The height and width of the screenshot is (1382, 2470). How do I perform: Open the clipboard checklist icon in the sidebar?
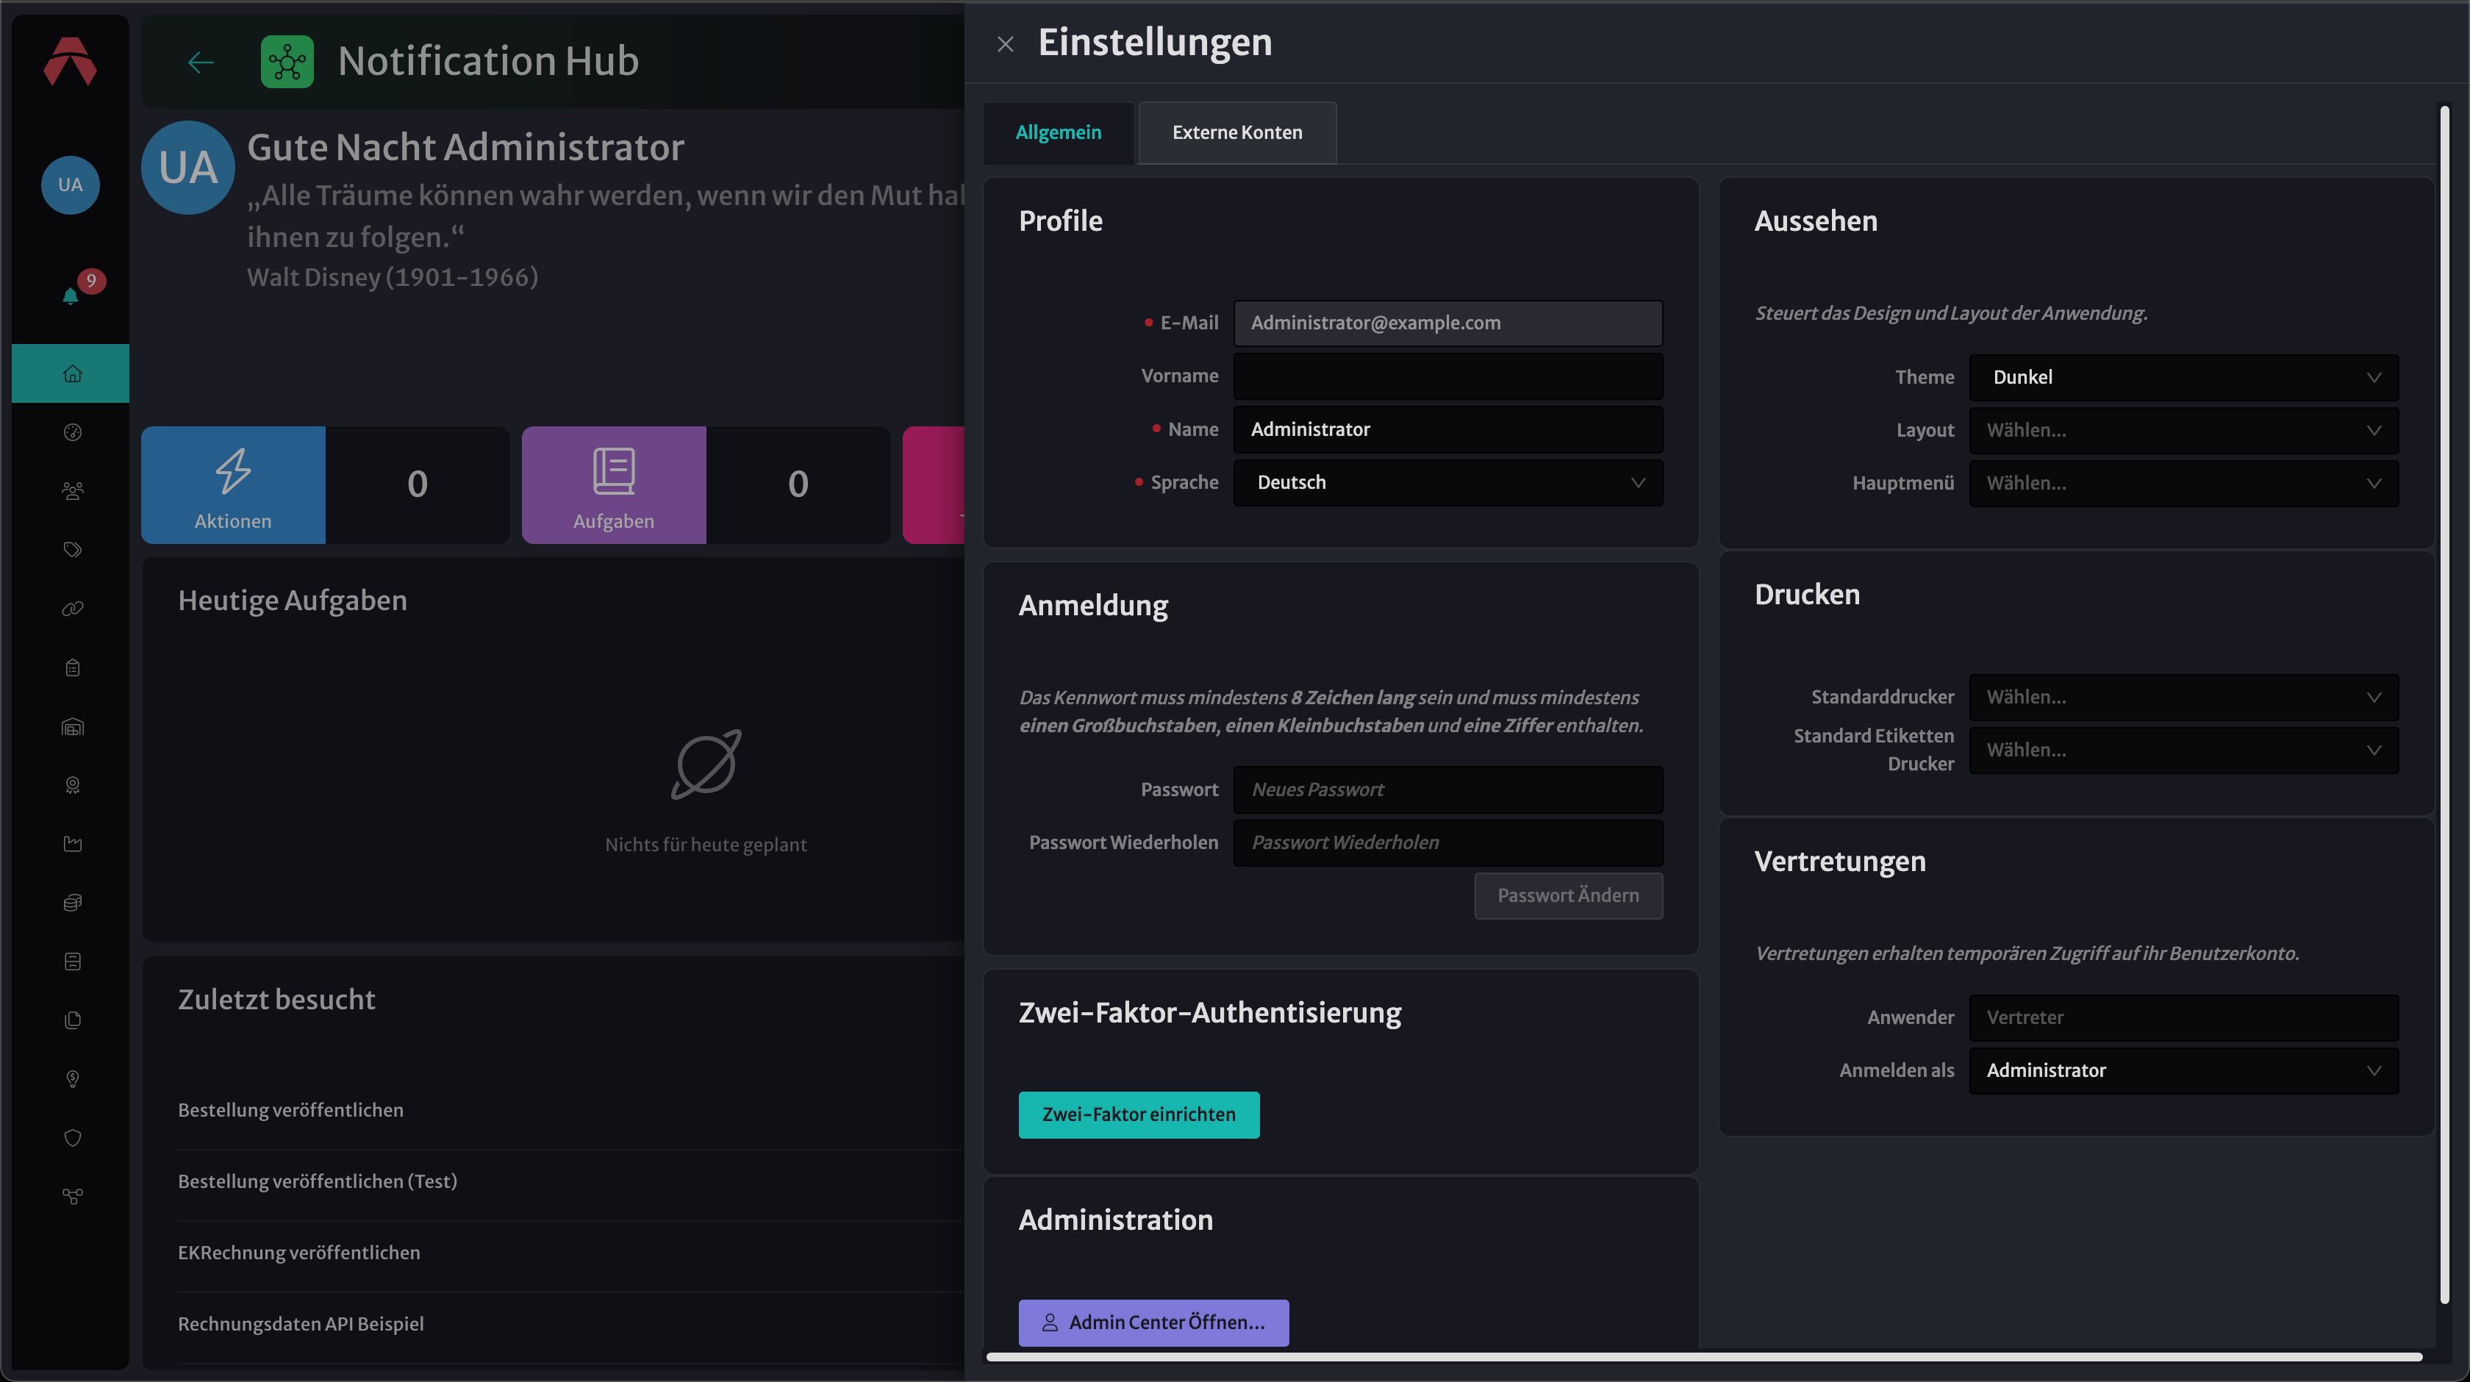(72, 667)
